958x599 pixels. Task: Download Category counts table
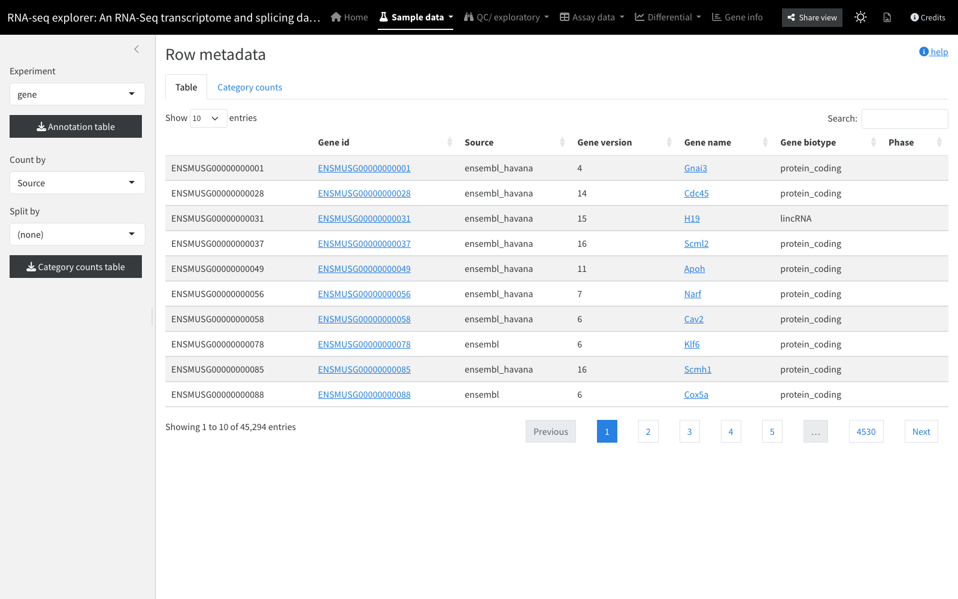[x=75, y=267]
